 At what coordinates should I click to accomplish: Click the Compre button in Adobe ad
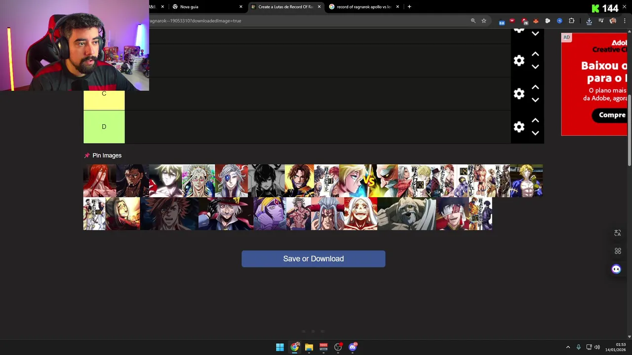pos(610,115)
